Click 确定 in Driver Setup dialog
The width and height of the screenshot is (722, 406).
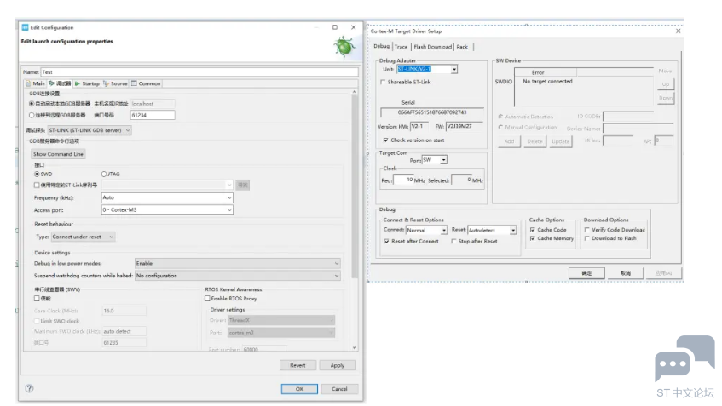click(x=586, y=273)
